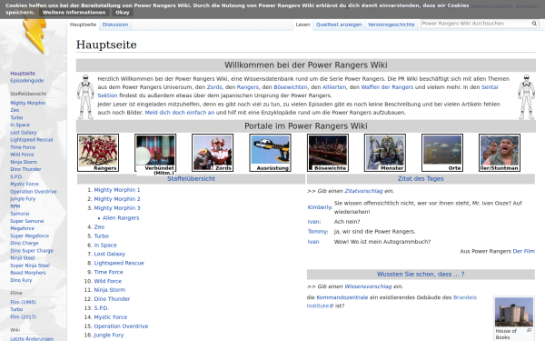Switch to the Diskussion tab
This screenshot has height=341, width=545.
[x=115, y=25]
